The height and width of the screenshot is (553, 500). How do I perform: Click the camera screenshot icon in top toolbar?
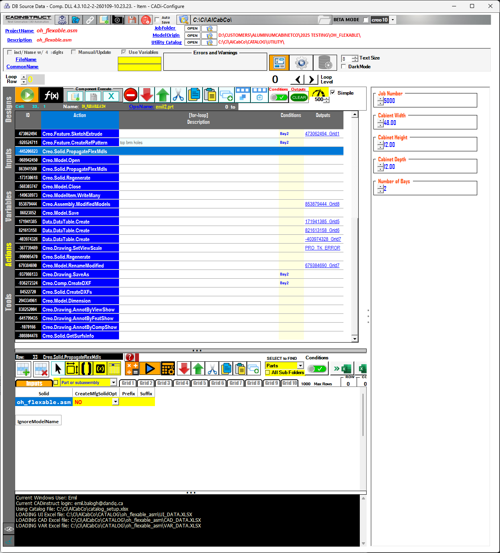[x=117, y=20]
